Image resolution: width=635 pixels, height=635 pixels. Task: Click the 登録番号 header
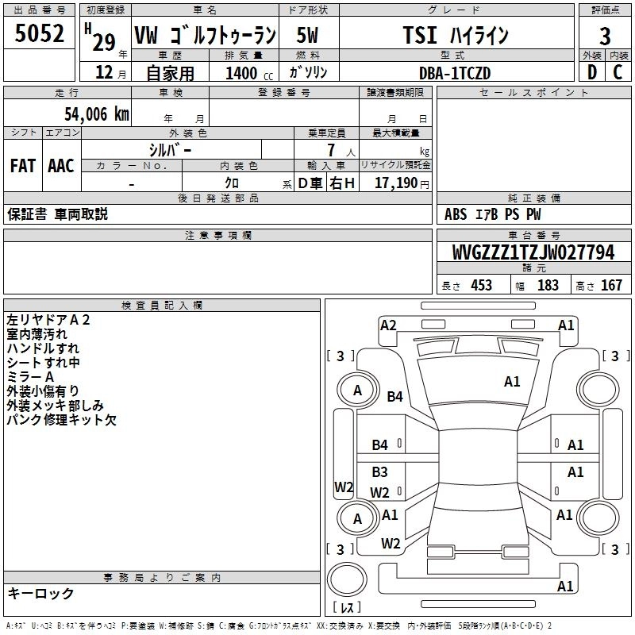[x=284, y=92]
